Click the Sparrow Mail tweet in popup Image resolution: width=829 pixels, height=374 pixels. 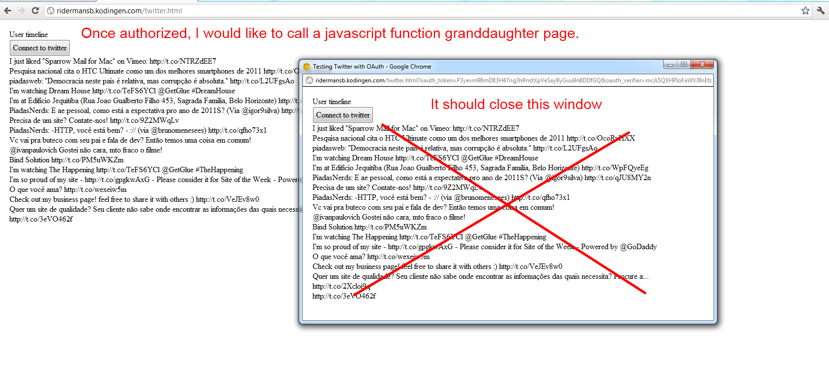pyautogui.click(x=416, y=128)
